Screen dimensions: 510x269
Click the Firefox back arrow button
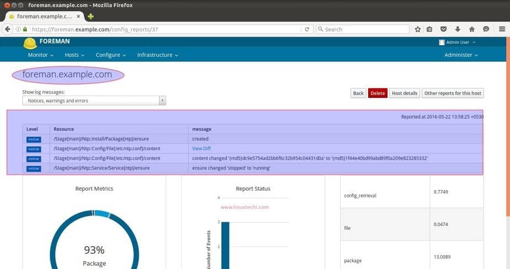(x=7, y=29)
